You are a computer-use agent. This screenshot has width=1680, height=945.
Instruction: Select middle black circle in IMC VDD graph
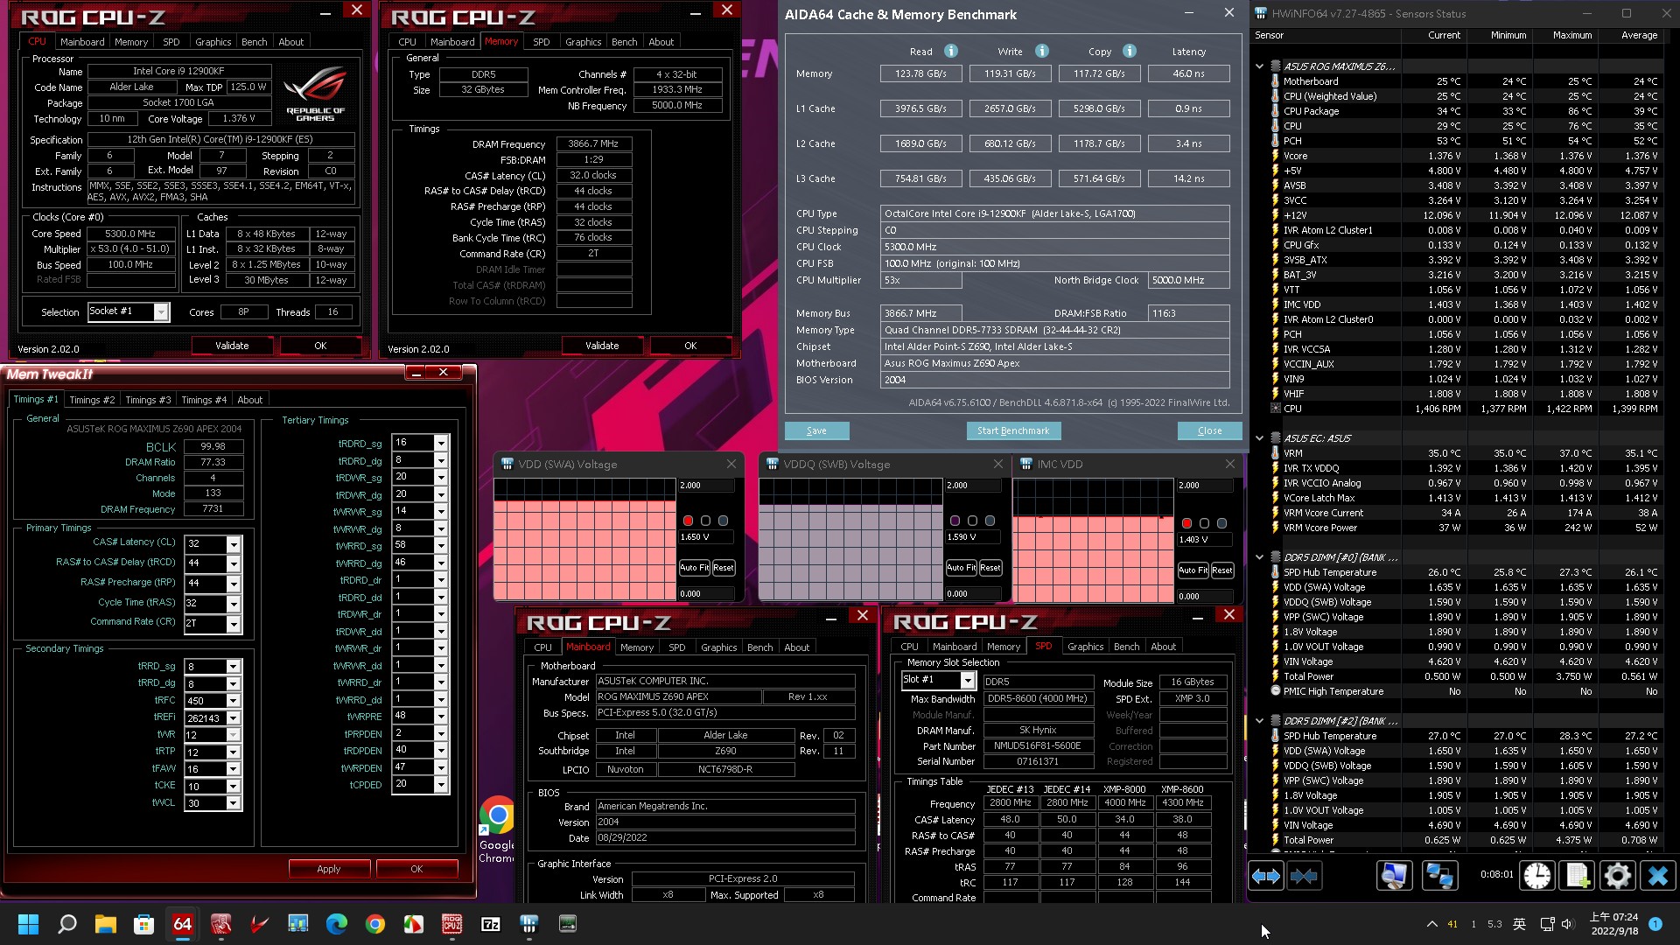pos(1204,523)
